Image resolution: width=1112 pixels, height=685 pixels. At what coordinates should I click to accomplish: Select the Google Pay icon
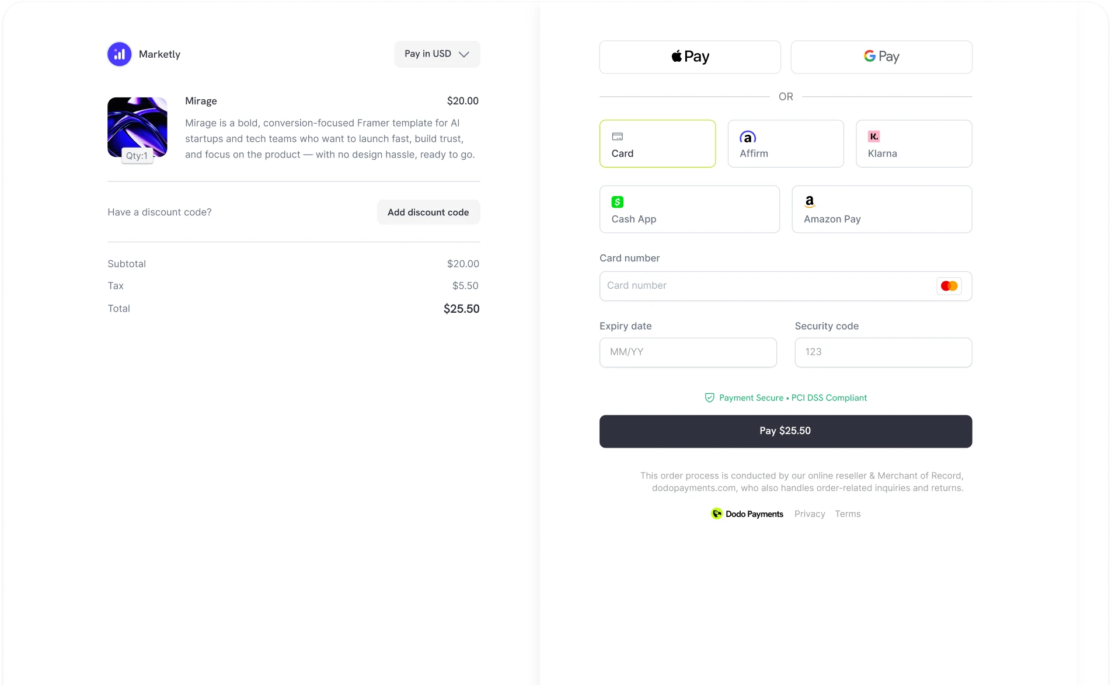coord(880,57)
